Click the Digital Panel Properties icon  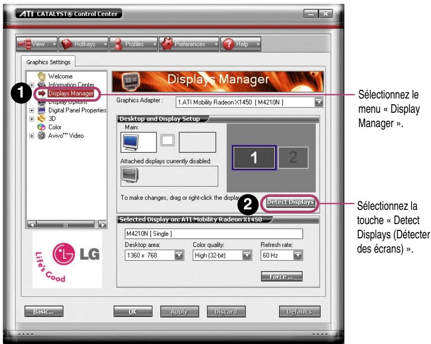click(x=41, y=110)
